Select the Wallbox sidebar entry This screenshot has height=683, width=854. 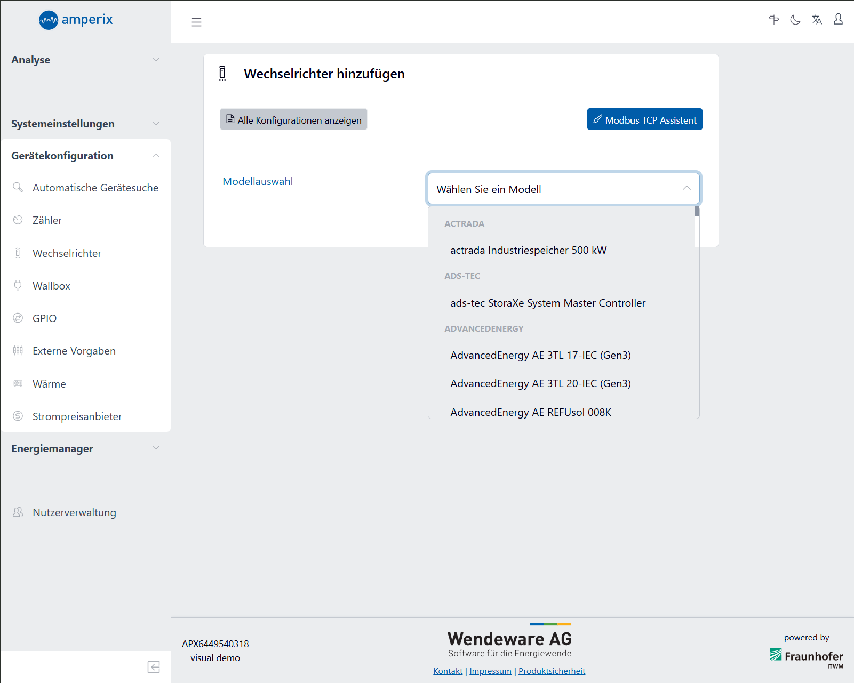pyautogui.click(x=51, y=286)
